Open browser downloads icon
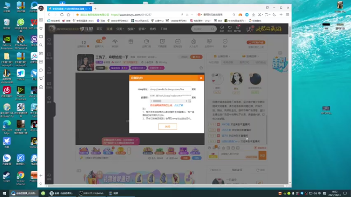 click(254, 15)
